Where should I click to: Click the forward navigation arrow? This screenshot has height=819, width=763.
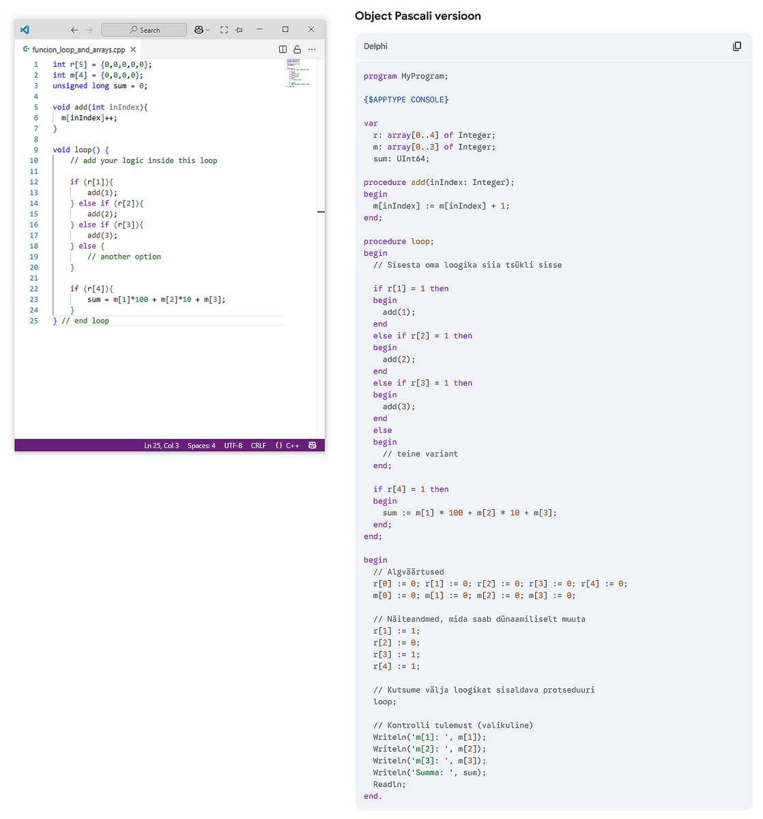click(x=89, y=30)
